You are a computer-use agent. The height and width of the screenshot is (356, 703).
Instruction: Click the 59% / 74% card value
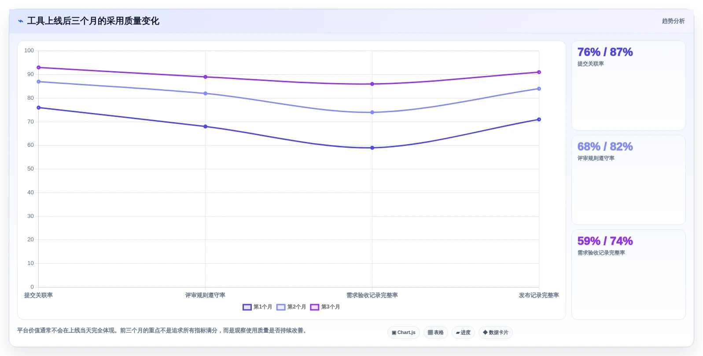[605, 241]
